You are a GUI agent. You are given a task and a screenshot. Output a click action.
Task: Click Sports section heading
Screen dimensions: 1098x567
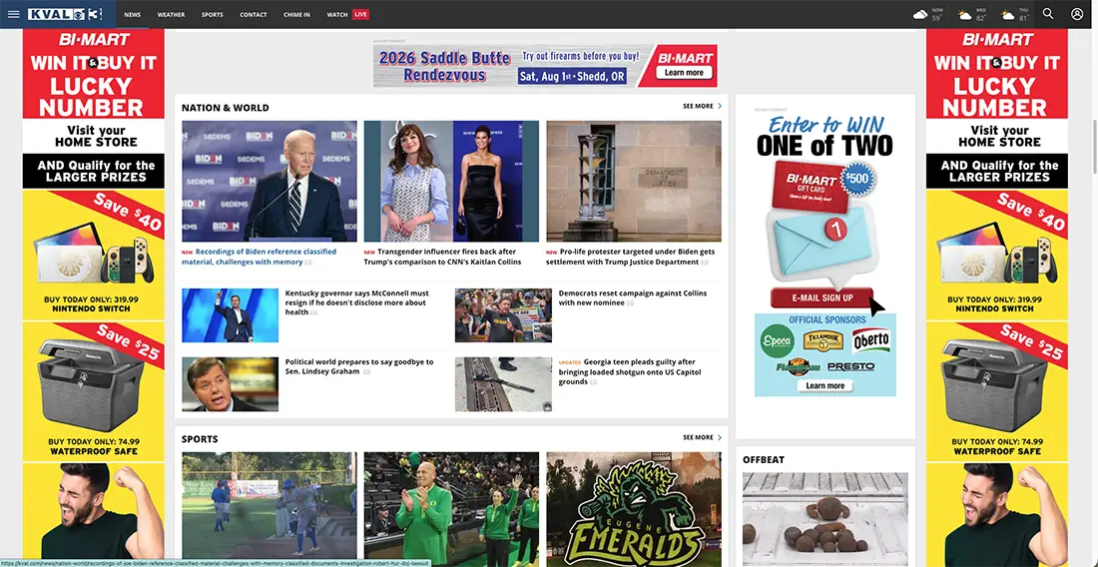pyautogui.click(x=200, y=439)
